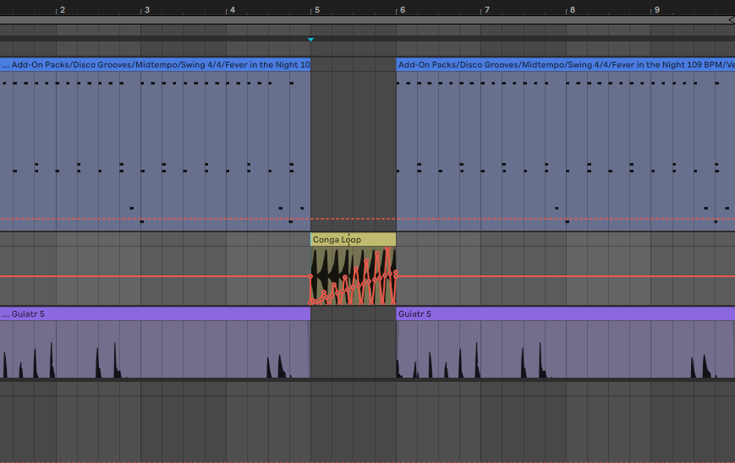Click the arrow at overview's right edge
Viewport: 735px width, 463px height.
(731, 19)
